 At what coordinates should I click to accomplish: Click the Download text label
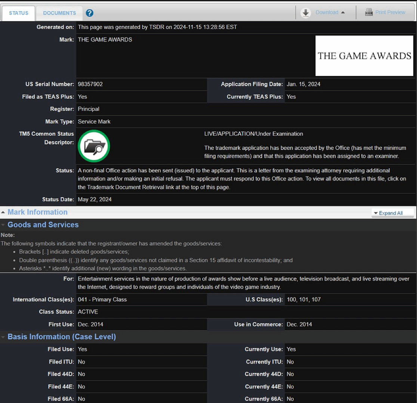pos(327,13)
